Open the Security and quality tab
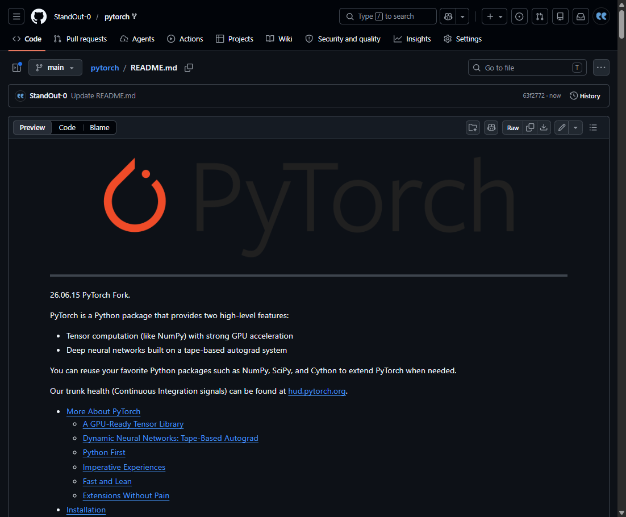 coord(343,39)
